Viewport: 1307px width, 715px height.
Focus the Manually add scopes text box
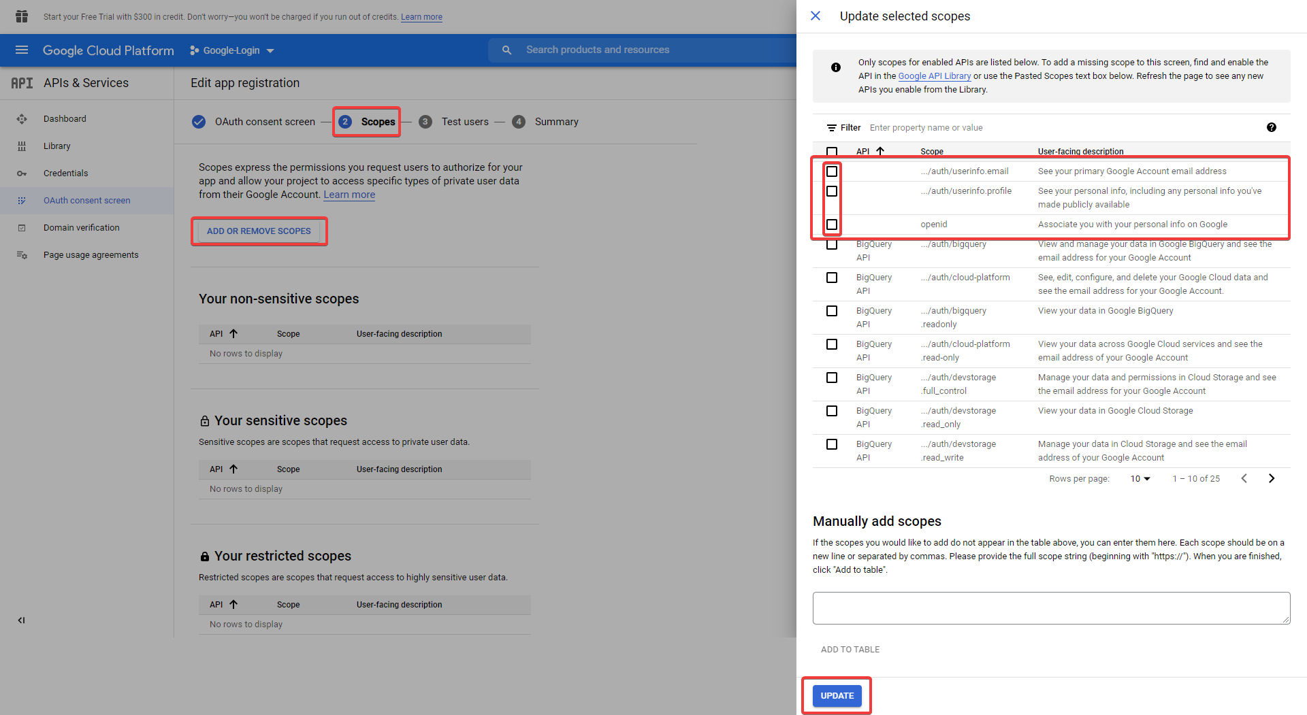(x=1051, y=608)
